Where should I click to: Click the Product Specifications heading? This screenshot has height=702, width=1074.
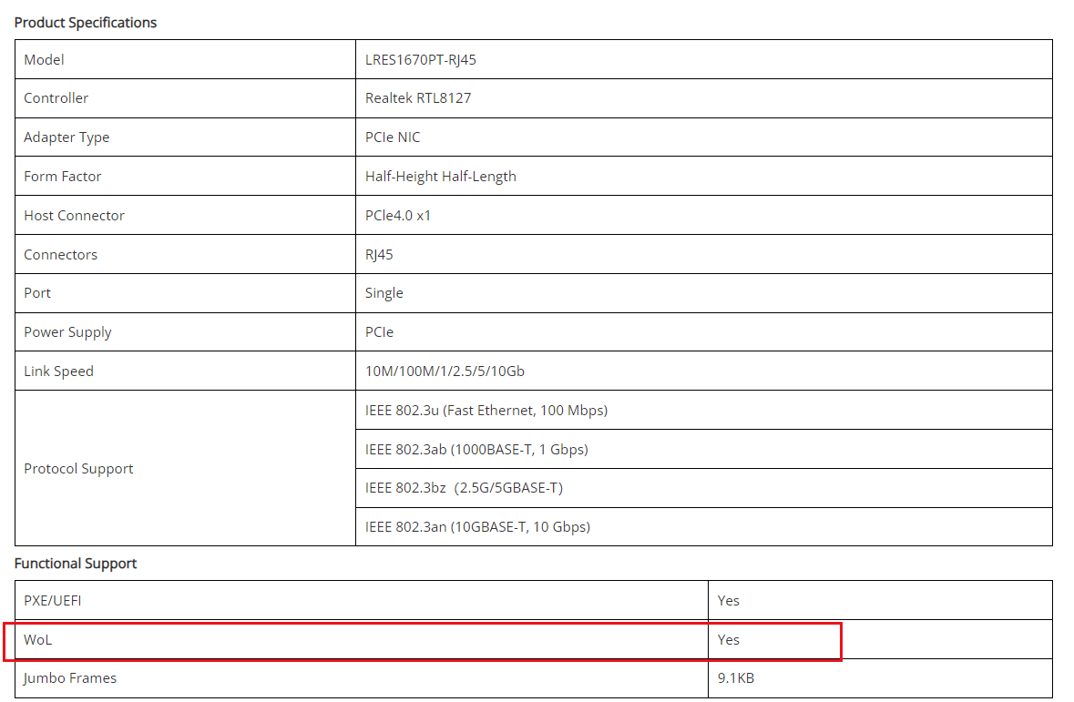point(86,23)
